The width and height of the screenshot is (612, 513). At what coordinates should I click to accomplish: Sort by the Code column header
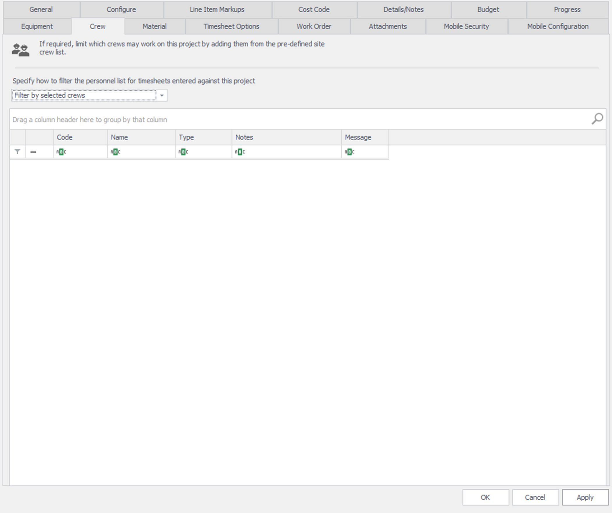pyautogui.click(x=80, y=137)
